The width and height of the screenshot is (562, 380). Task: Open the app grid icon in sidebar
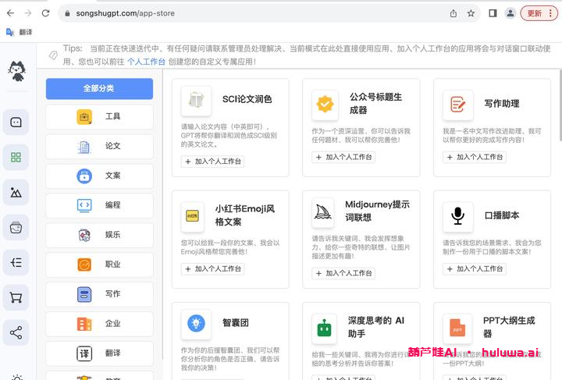(x=16, y=157)
